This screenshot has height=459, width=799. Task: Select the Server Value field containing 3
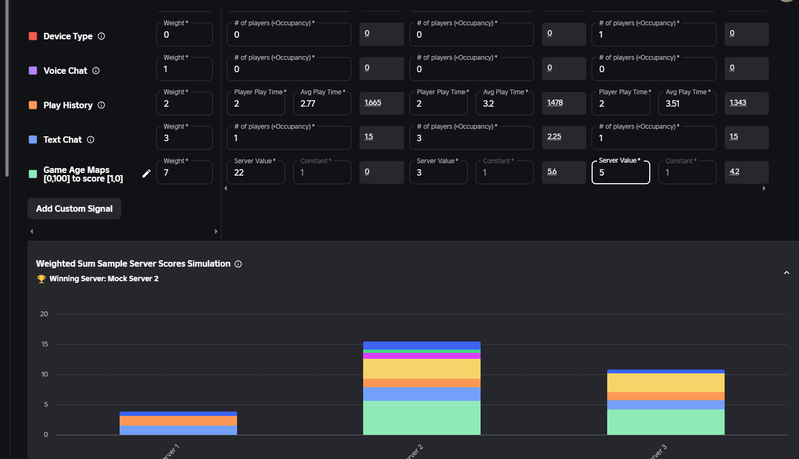point(439,172)
